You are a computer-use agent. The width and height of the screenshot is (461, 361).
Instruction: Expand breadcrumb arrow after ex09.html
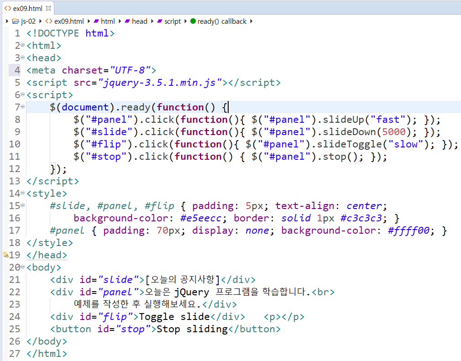point(89,21)
